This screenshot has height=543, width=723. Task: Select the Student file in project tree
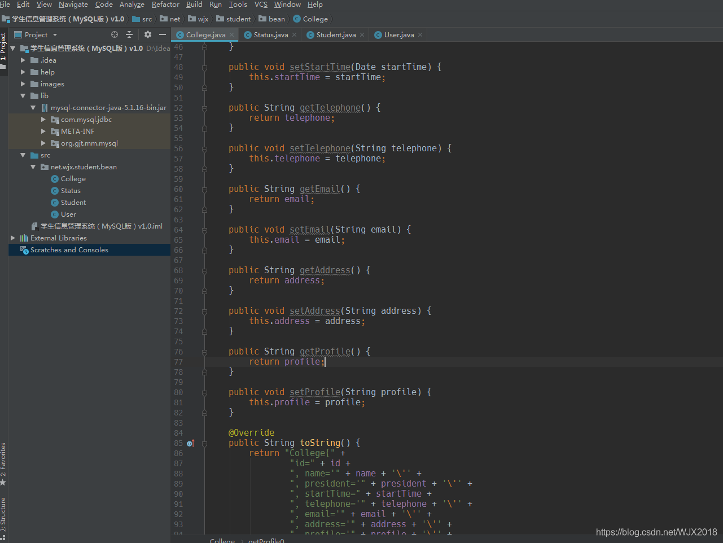point(73,203)
